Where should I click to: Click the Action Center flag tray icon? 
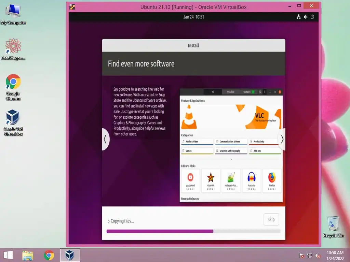[301, 255]
